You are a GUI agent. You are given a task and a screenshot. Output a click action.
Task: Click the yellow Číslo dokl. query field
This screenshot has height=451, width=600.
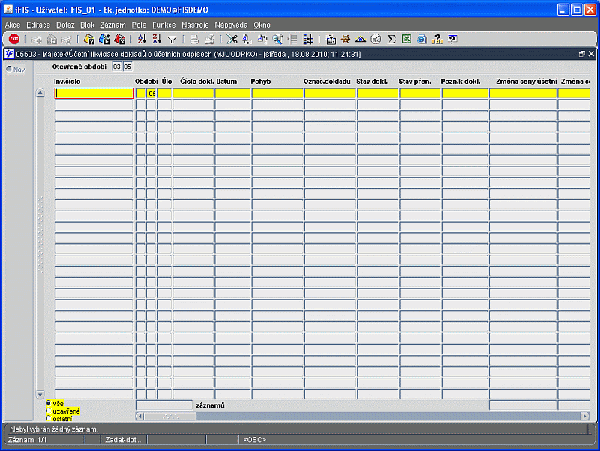click(193, 93)
